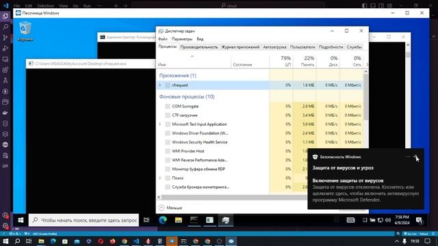Switch to Command Prompt in sandbox taskbar
Viewport: 438px width, 246px height.
[x=194, y=220]
